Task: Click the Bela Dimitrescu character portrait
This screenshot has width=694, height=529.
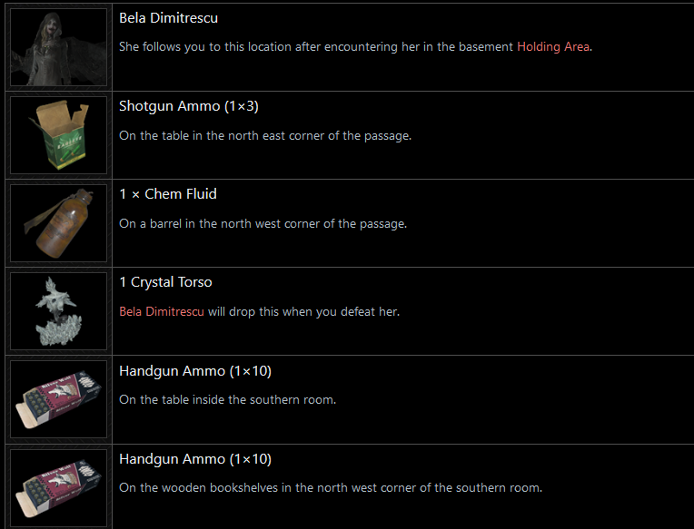Action: coord(58,47)
